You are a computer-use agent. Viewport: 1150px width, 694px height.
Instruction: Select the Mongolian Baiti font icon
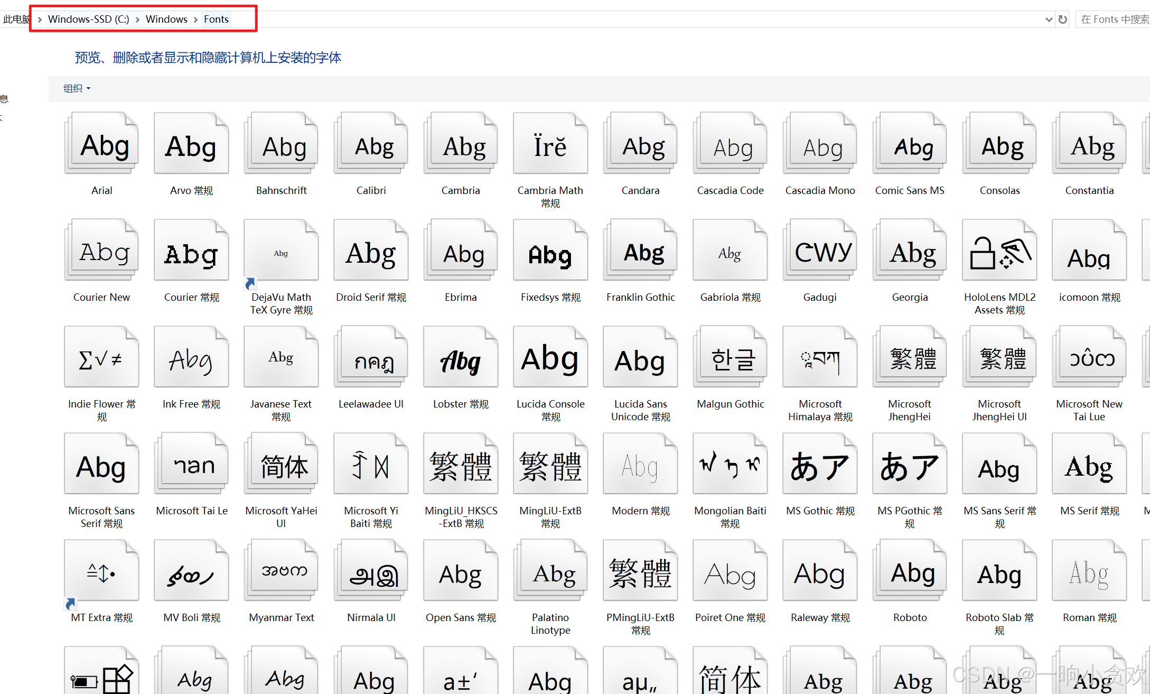730,463
